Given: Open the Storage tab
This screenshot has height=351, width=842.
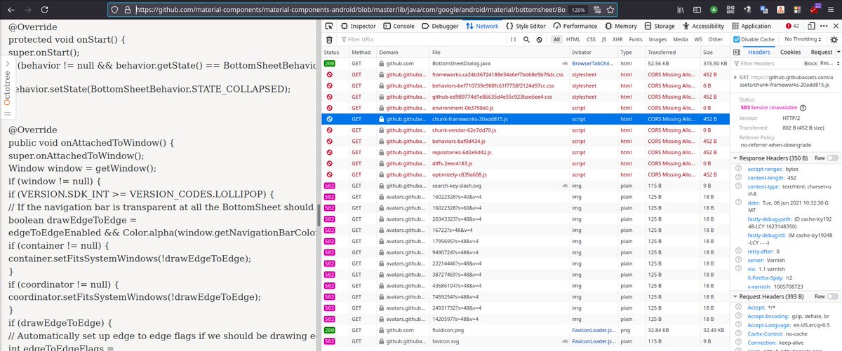Looking at the screenshot, I should click(x=659, y=26).
